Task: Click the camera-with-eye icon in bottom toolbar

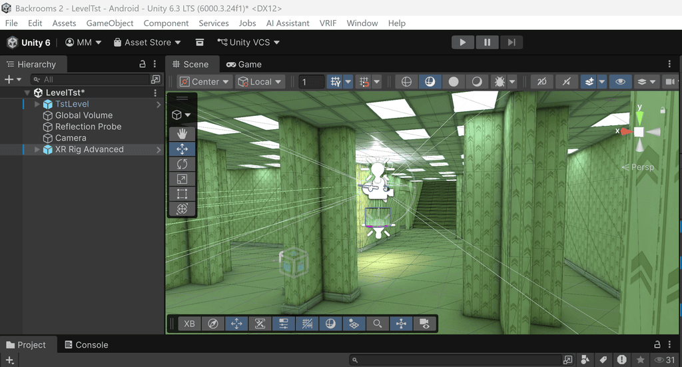Action: [424, 324]
